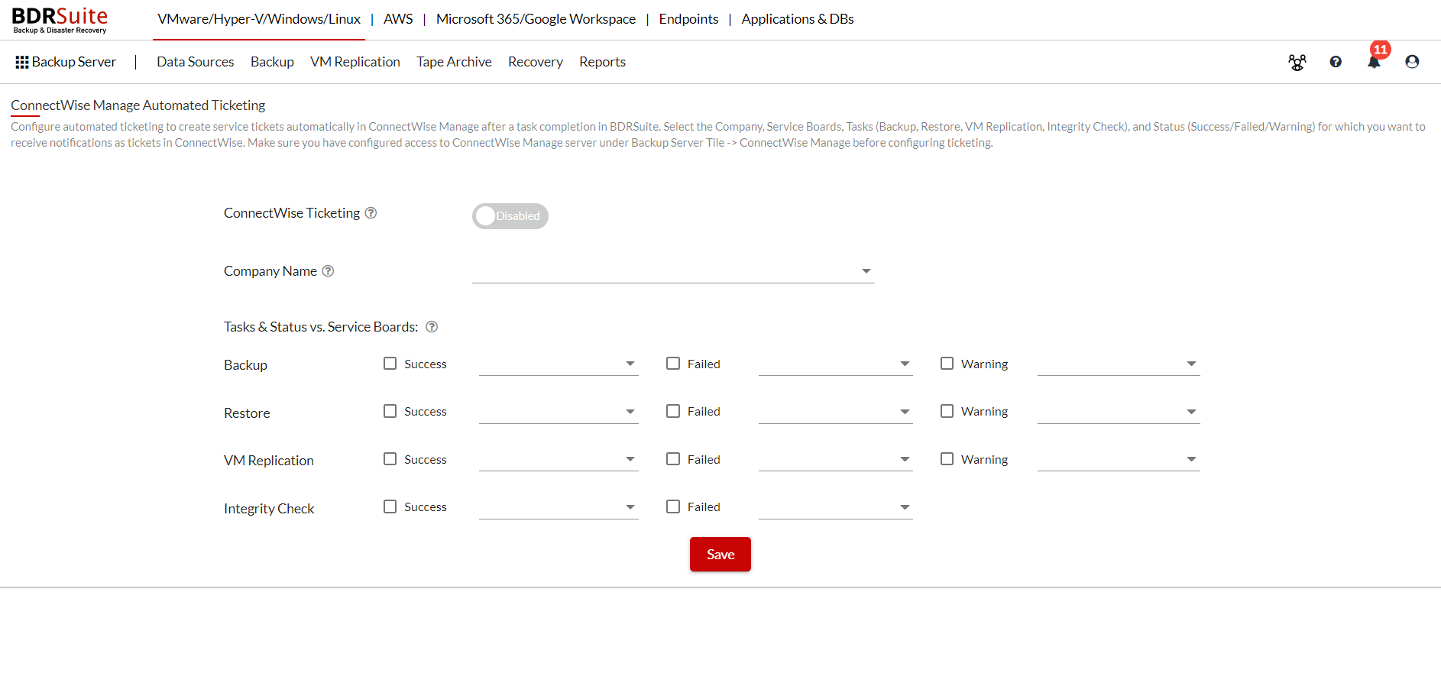1441x699 pixels.
Task: Open Recovery menu
Action: point(536,62)
